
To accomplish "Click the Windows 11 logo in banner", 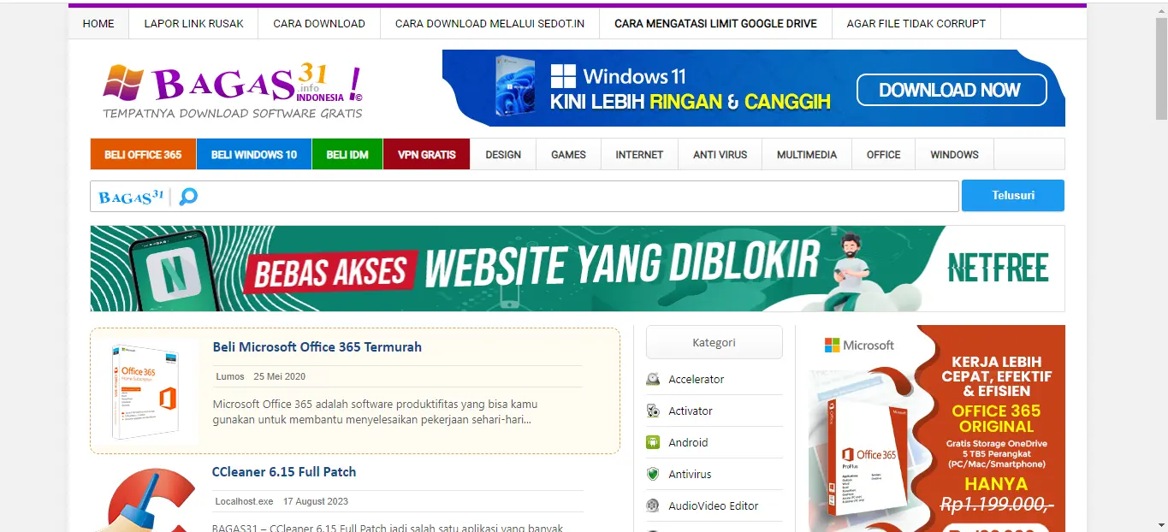I will pos(563,76).
